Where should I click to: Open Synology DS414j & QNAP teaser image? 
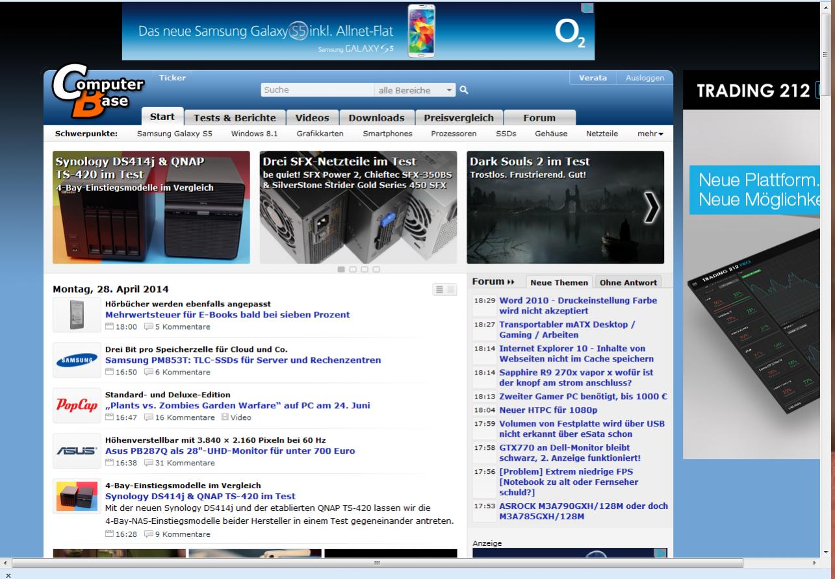[151, 208]
